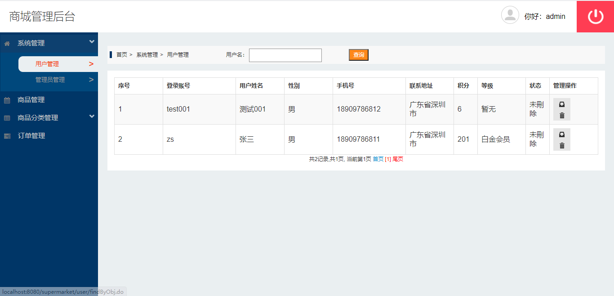Screen dimensions: 614x296
Task: Click the 共2记录,共1页 pagination summary
Action: click(x=327, y=159)
